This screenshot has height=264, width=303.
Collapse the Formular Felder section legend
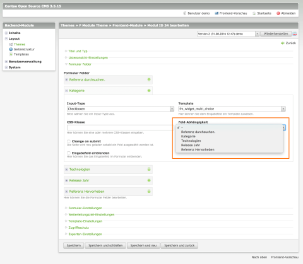pos(80,64)
